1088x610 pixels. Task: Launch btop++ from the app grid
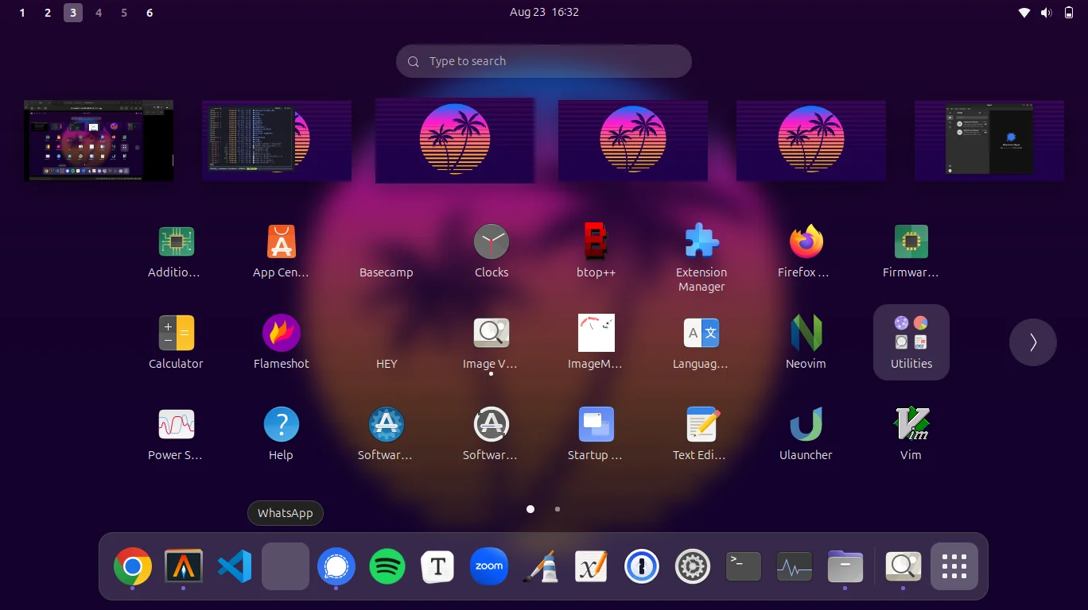pos(596,241)
